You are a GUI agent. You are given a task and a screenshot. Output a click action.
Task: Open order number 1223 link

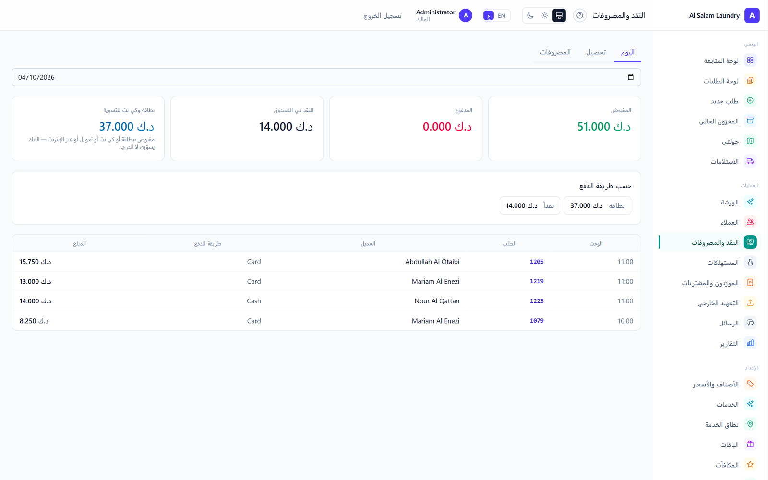click(537, 301)
